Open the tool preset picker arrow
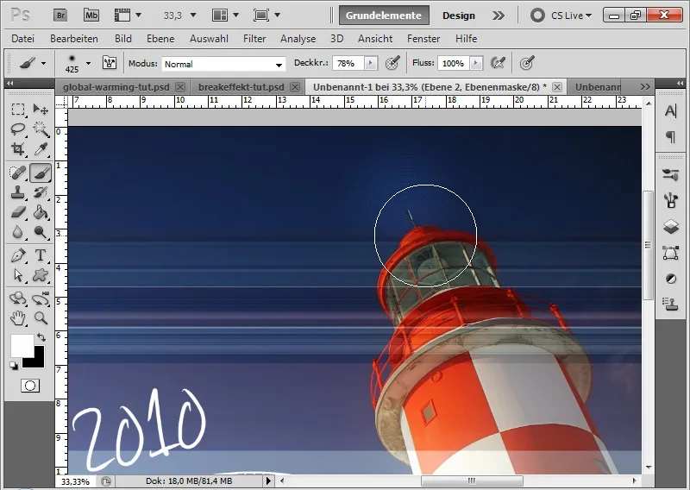Image resolution: width=690 pixels, height=490 pixels. (x=43, y=63)
